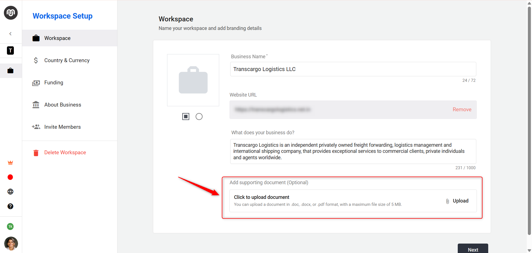
Task: Open the user profile avatar
Action: 11,244
